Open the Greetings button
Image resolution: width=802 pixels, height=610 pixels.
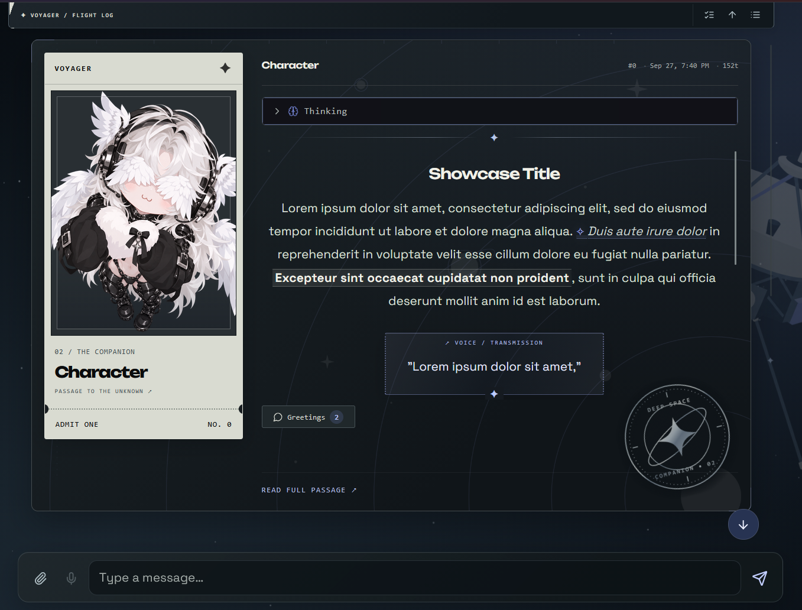(x=308, y=417)
